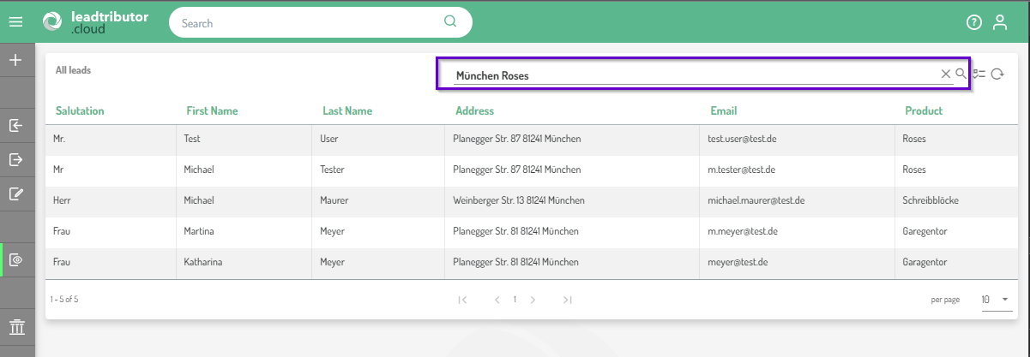Open the user account profile icon
The height and width of the screenshot is (357, 1030).
point(999,22)
